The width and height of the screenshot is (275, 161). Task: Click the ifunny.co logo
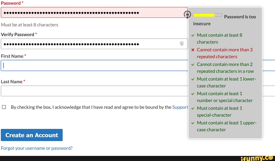coord(257,158)
